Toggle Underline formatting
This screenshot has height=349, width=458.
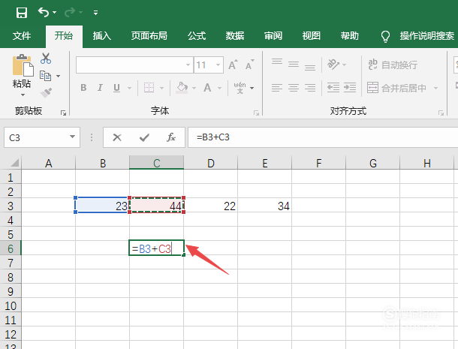pos(116,88)
